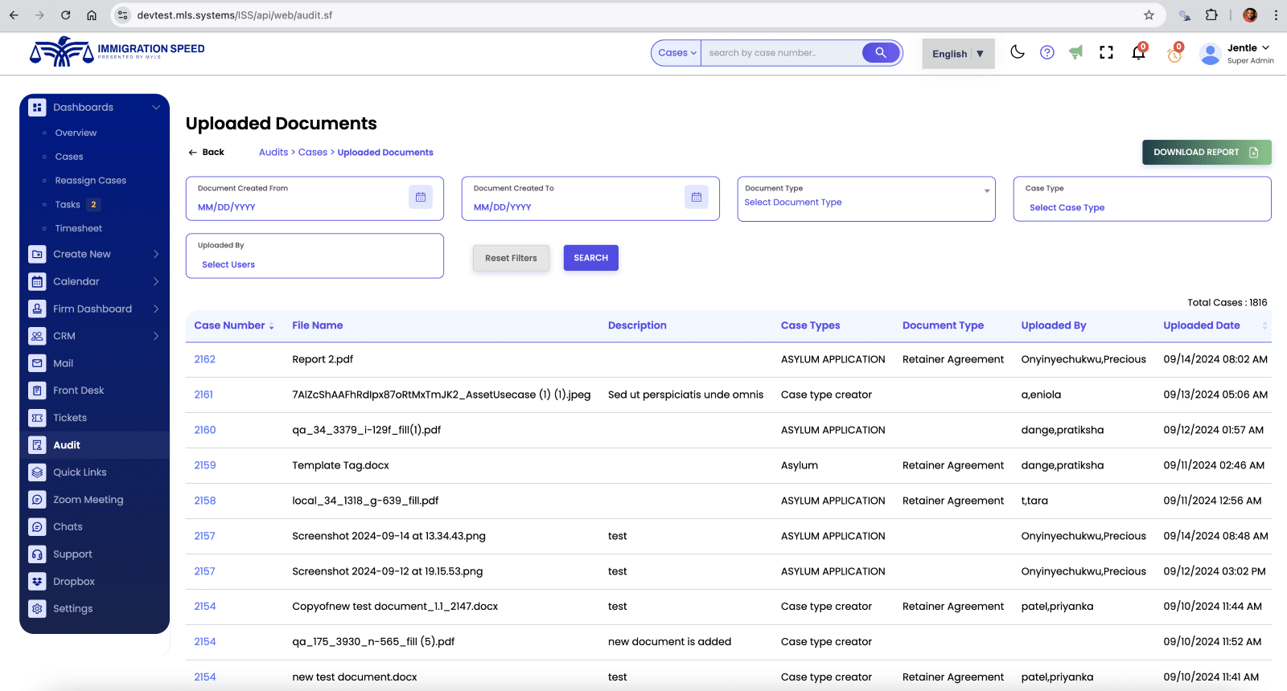
Task: Open the notifications bell
Action: [x=1138, y=53]
